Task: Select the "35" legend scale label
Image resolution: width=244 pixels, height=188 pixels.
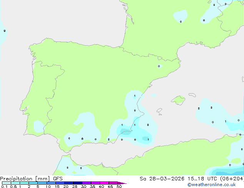Action: point(92,186)
